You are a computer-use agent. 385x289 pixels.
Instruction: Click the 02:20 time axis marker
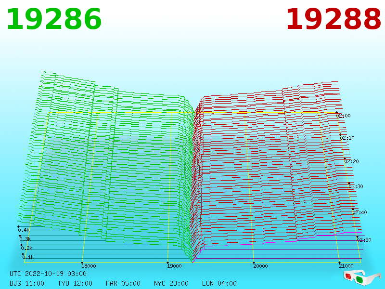click(x=352, y=161)
